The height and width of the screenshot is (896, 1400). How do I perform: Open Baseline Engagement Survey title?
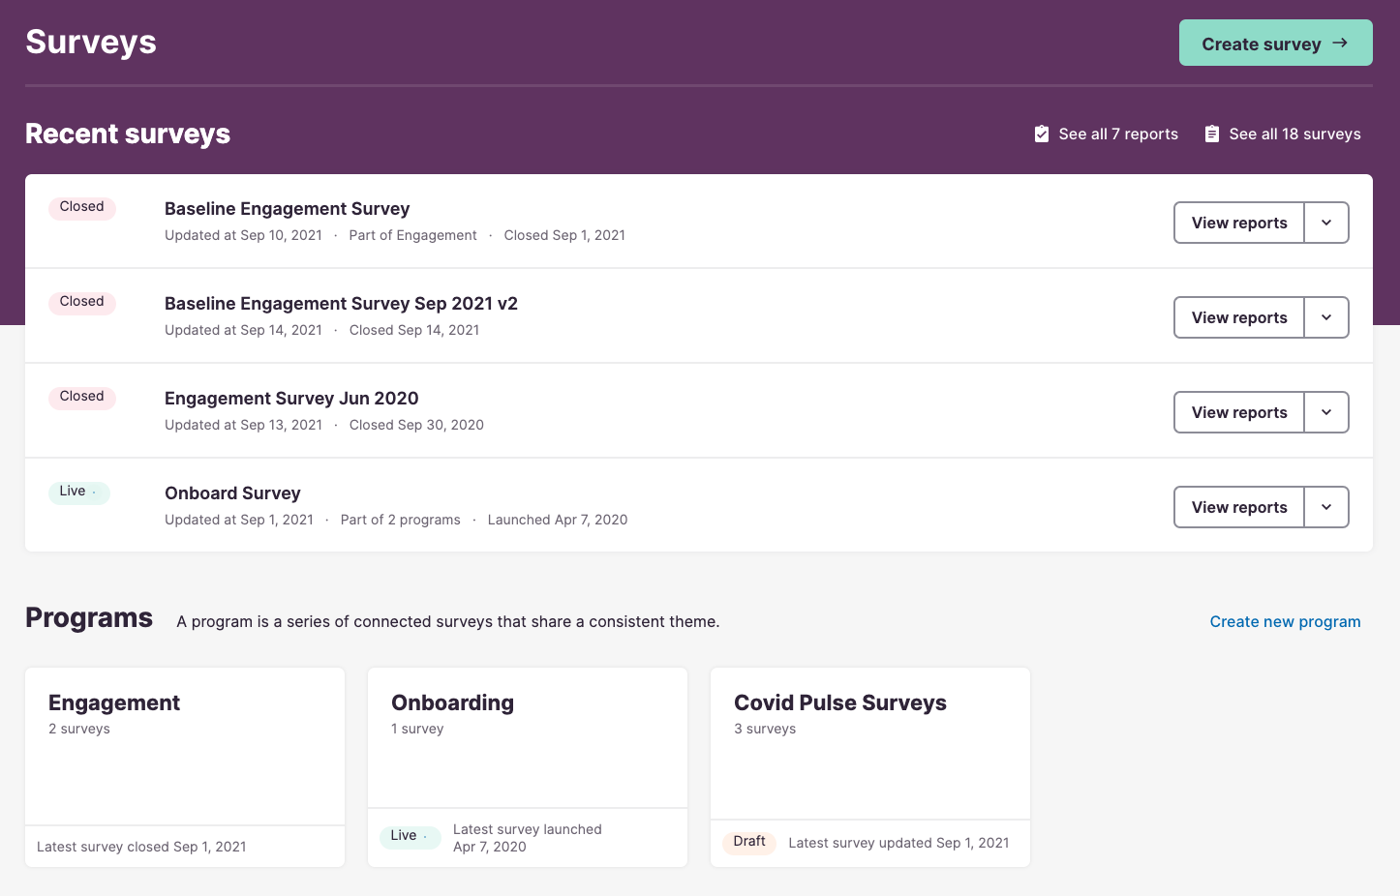point(287,209)
